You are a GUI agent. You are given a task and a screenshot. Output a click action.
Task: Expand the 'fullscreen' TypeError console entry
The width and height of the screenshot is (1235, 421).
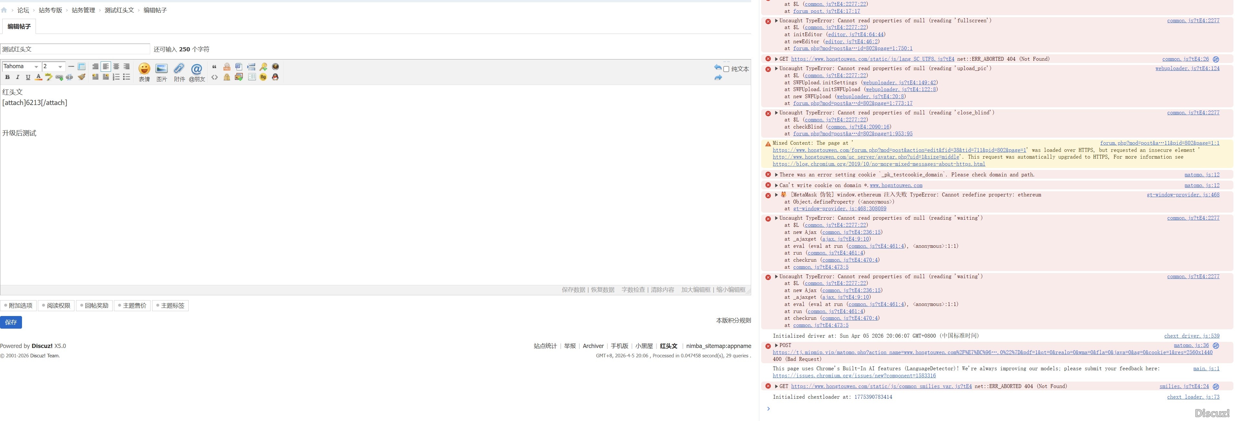point(776,21)
